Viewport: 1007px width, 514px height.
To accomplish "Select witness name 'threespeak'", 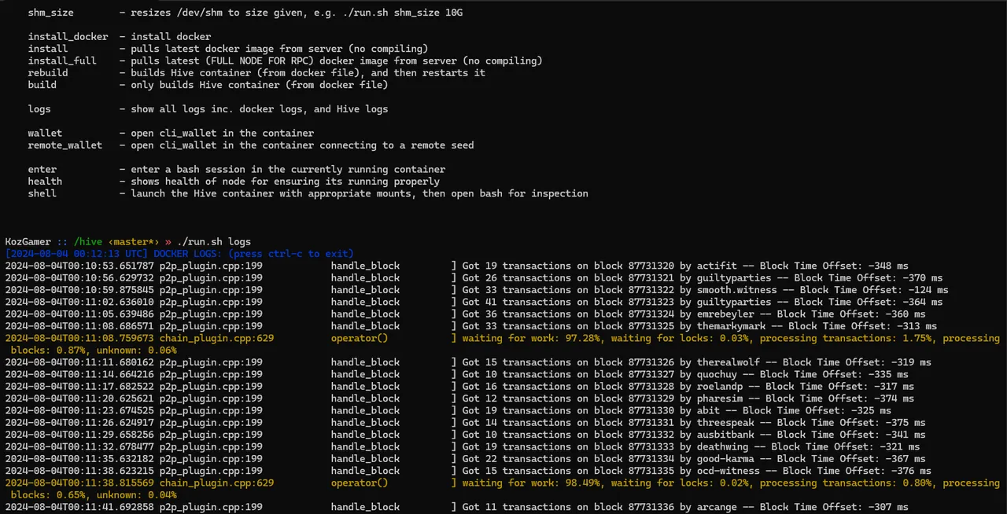I will [x=726, y=423].
